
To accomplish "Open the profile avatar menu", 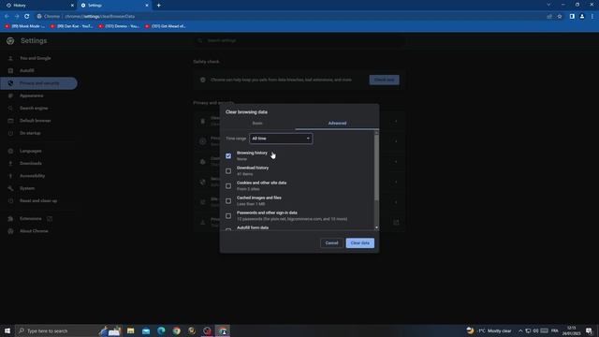I will (582, 17).
